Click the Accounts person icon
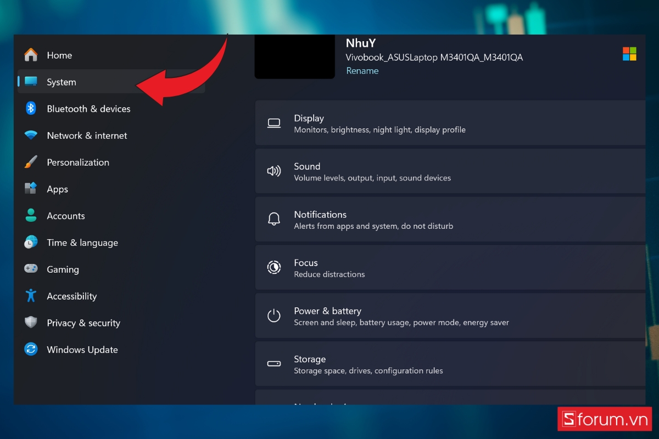 click(x=31, y=216)
